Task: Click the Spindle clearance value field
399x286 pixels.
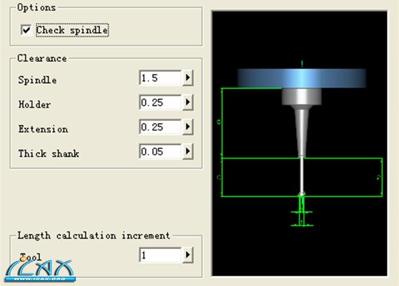Action: (161, 78)
